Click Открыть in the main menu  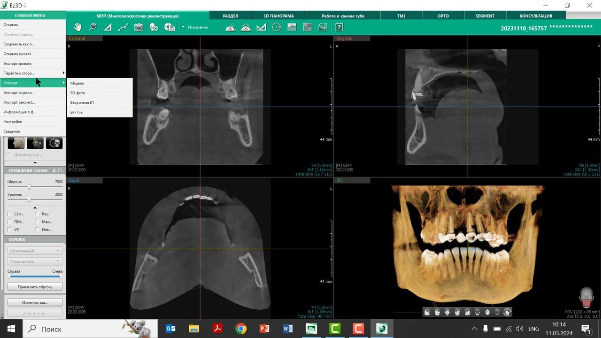33,25
